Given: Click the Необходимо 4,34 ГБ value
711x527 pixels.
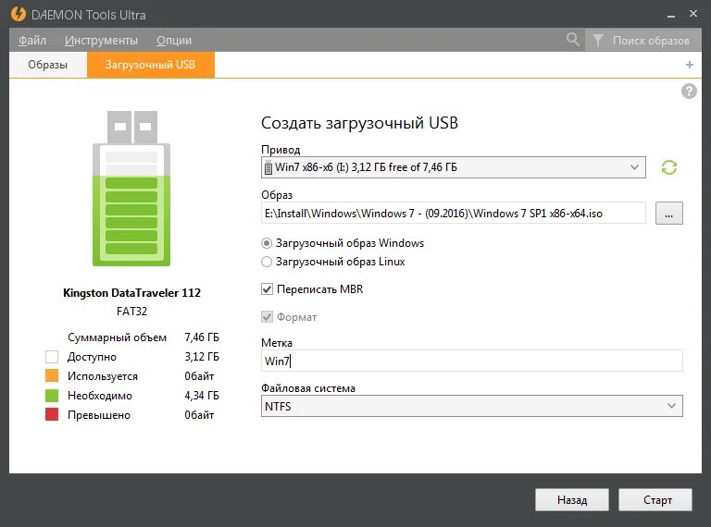Looking at the screenshot, I should pos(201,396).
